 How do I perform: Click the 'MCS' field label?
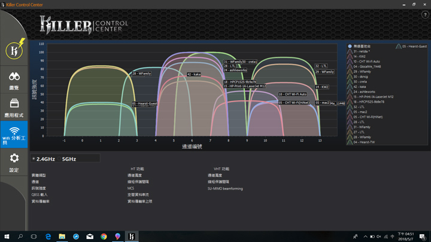(x=130, y=188)
